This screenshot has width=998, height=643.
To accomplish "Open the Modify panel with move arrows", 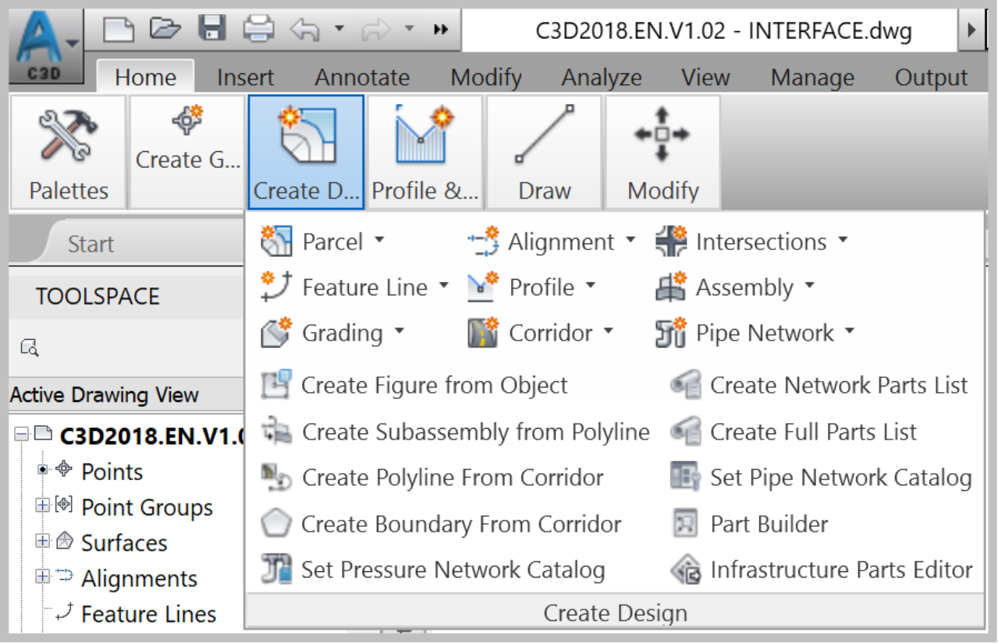I will (x=662, y=153).
